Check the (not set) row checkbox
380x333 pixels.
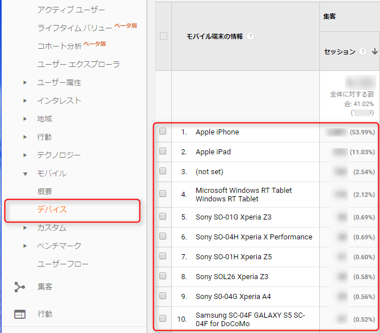point(163,171)
